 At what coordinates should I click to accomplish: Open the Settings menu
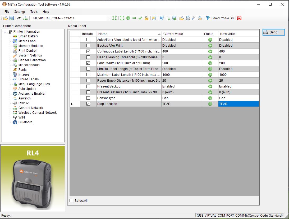[20, 12]
